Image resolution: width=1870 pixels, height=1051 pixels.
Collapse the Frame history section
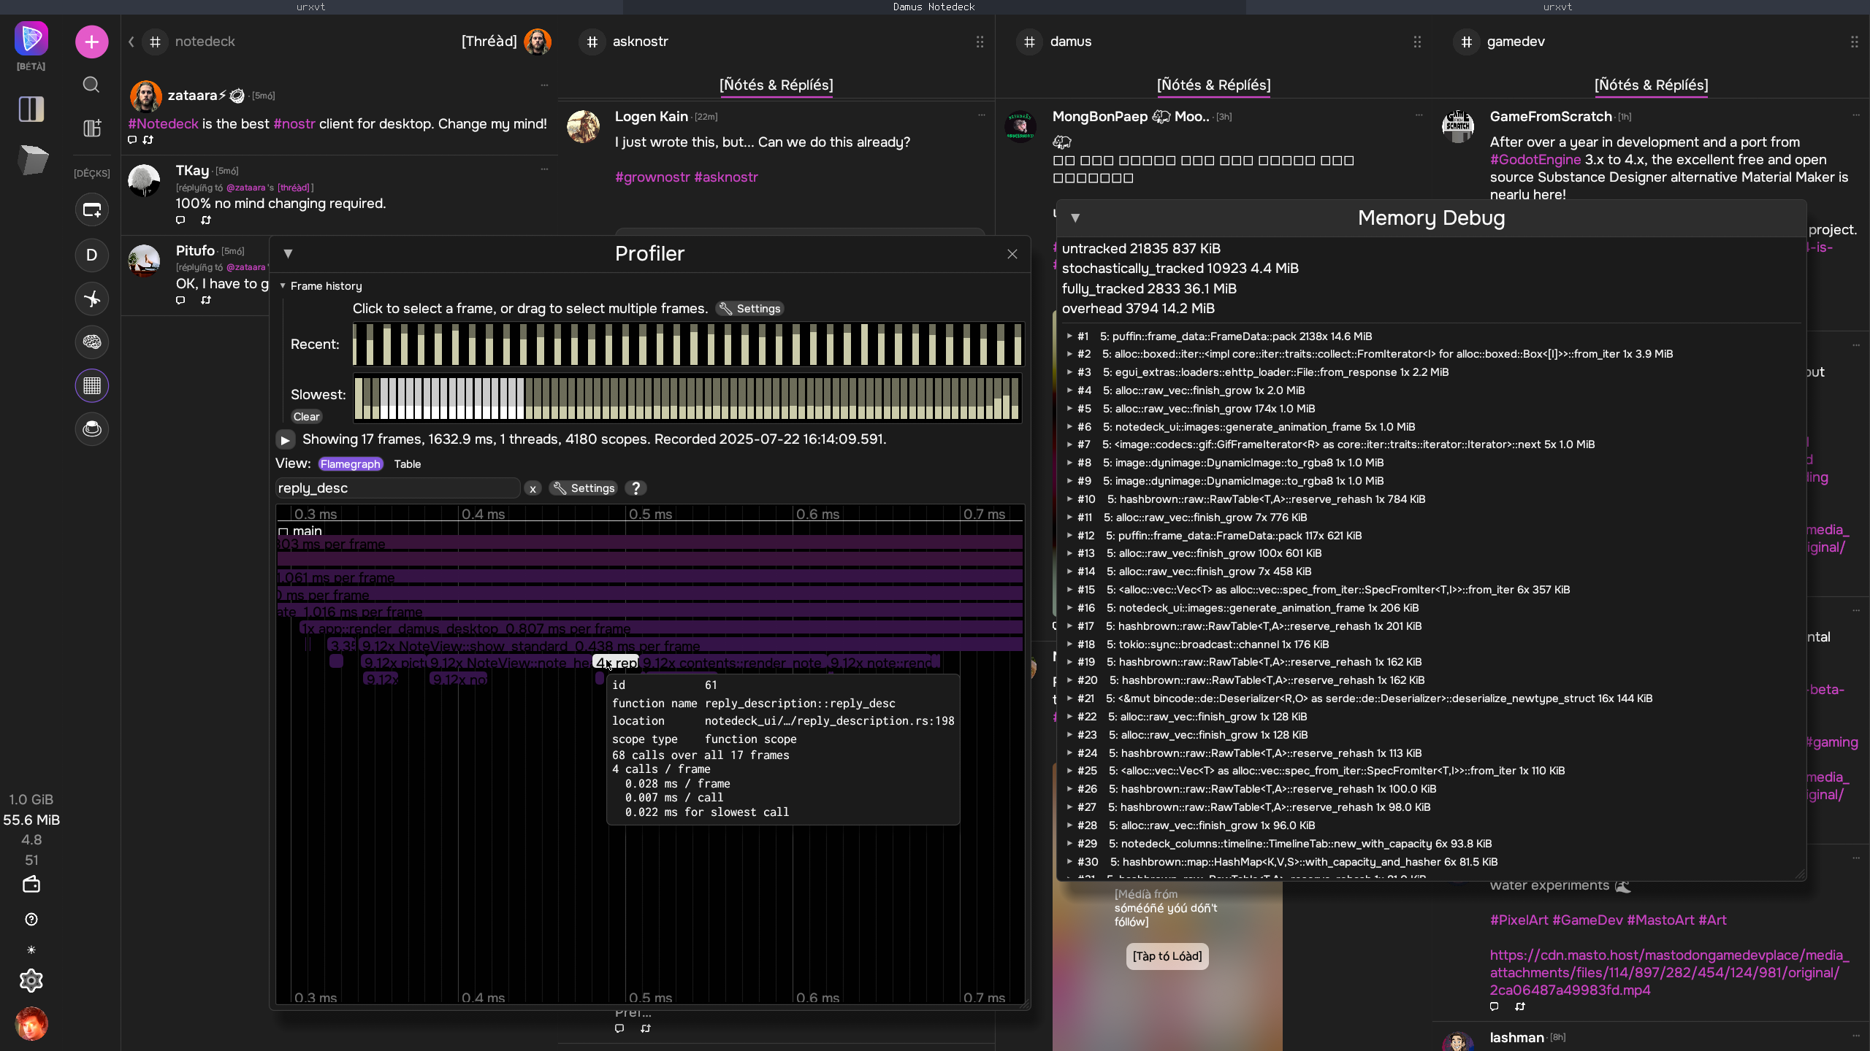[x=283, y=286]
